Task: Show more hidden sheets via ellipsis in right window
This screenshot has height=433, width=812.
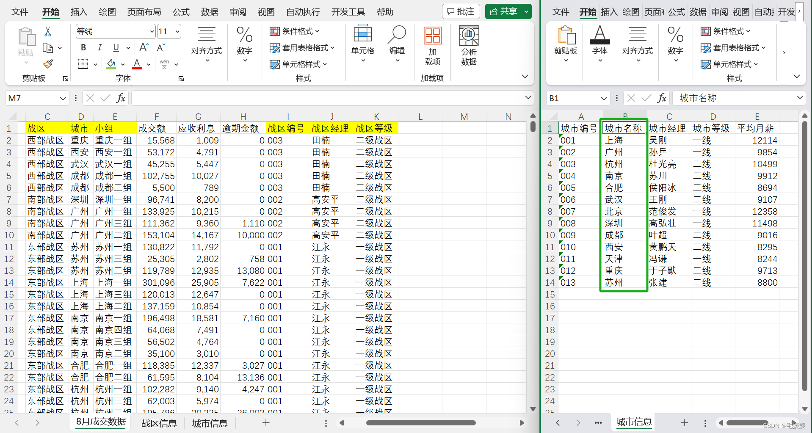Action: tap(598, 422)
